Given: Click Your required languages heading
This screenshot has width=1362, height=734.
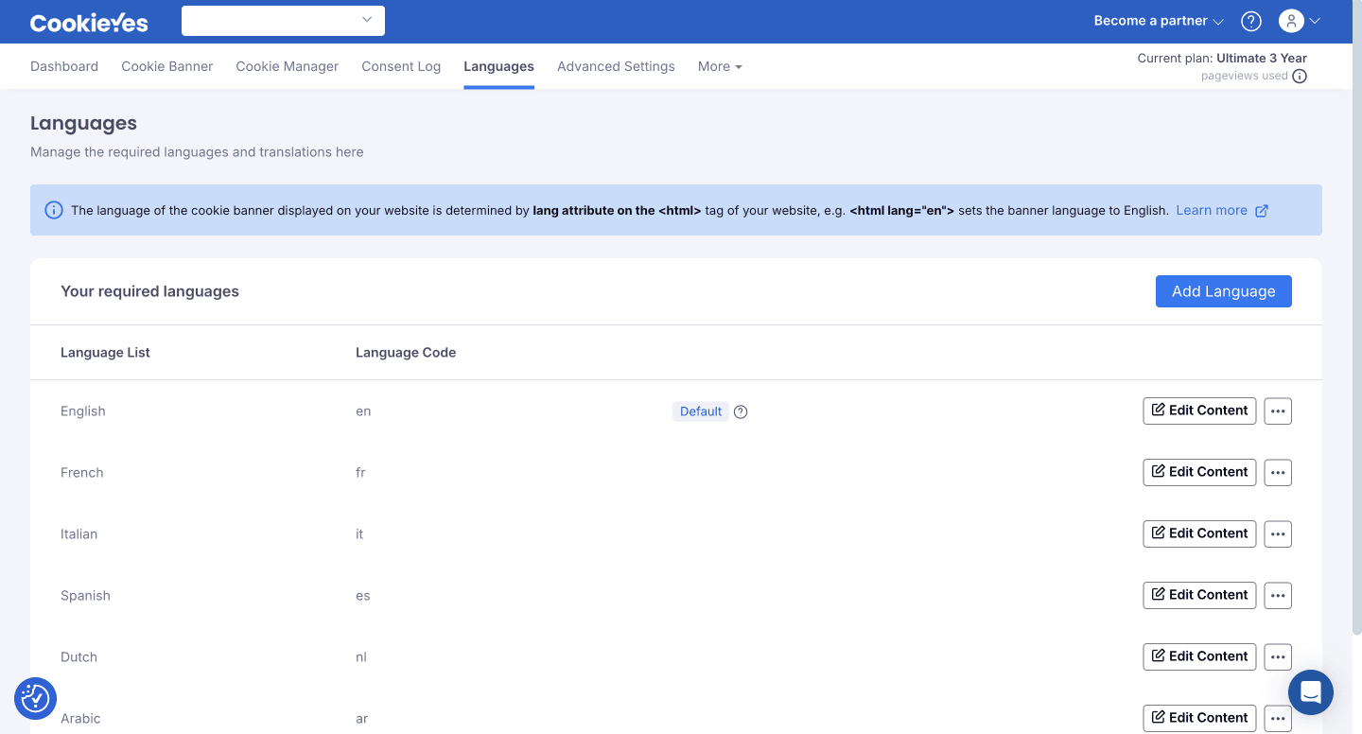Looking at the screenshot, I should (x=149, y=291).
